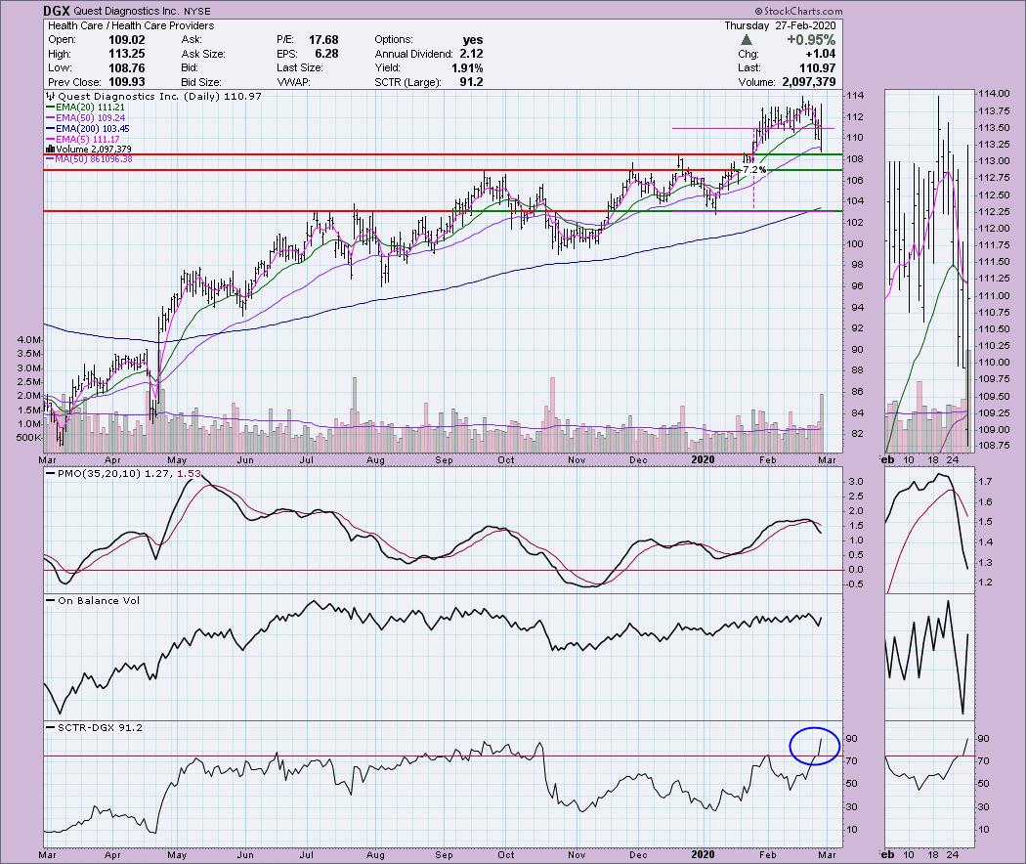Click the EMA(5) 111.17 legend entry
This screenshot has width=1026, height=864.
[82, 140]
